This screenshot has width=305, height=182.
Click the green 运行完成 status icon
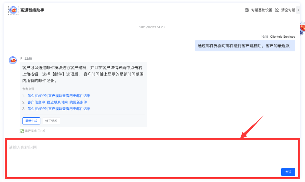point(22,131)
